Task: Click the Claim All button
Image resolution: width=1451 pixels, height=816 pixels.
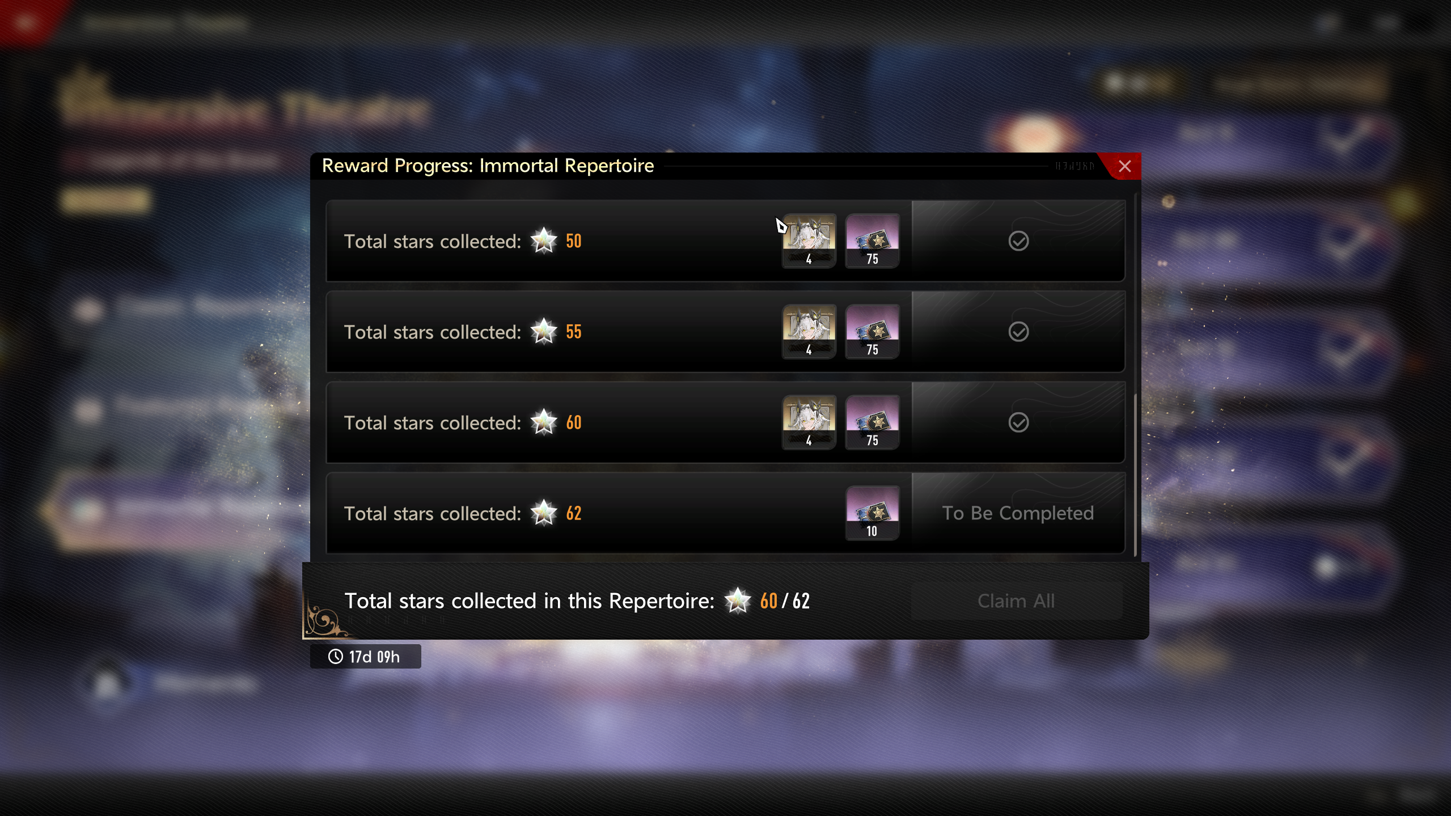Action: coord(1016,601)
